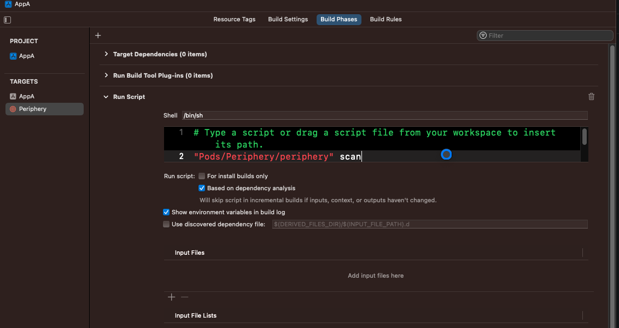The width and height of the screenshot is (619, 328).
Task: Toggle the navigator sidebar icon
Action: tap(7, 20)
